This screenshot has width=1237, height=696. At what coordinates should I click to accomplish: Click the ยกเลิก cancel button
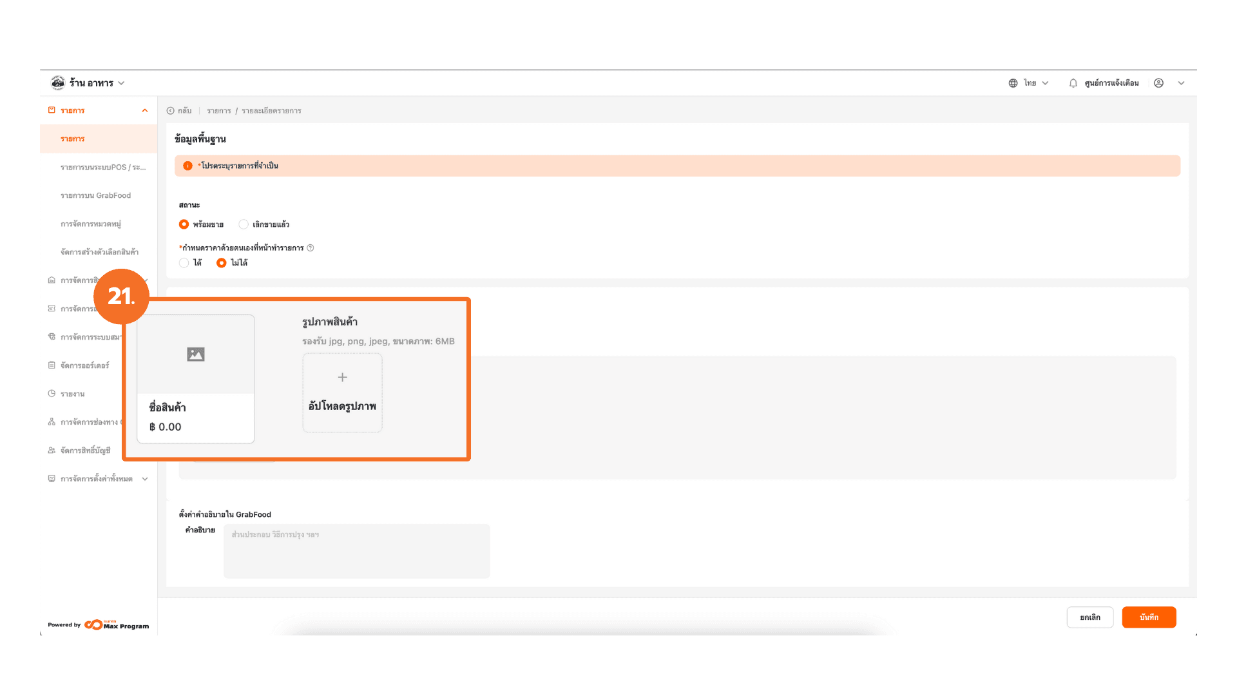point(1090,617)
